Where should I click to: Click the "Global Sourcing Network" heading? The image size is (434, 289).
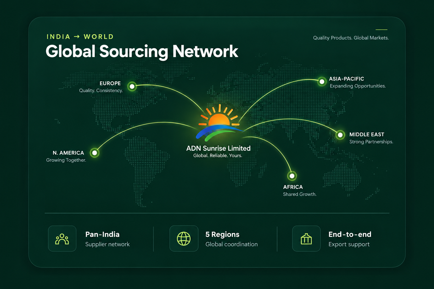[142, 51]
